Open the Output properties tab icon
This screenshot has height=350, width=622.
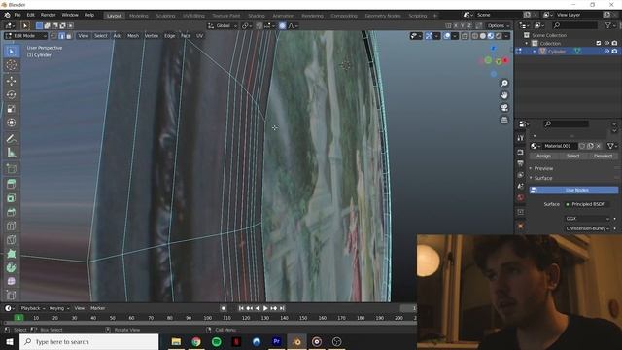click(521, 163)
